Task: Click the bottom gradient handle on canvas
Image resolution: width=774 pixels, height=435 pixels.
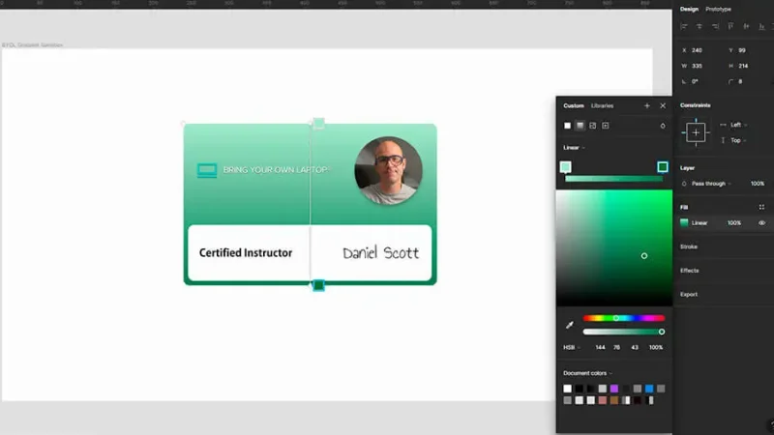Action: (x=319, y=285)
